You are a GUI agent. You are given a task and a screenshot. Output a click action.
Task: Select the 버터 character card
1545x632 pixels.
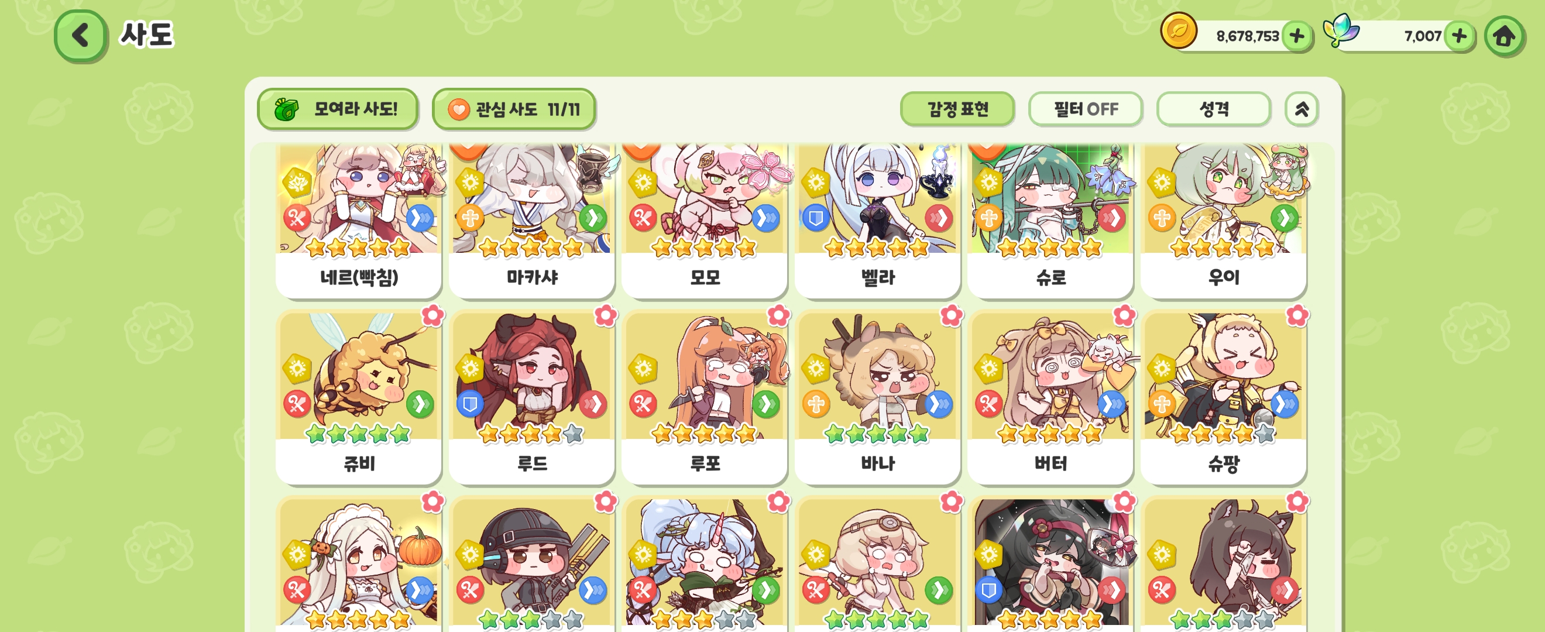[x=1050, y=398]
